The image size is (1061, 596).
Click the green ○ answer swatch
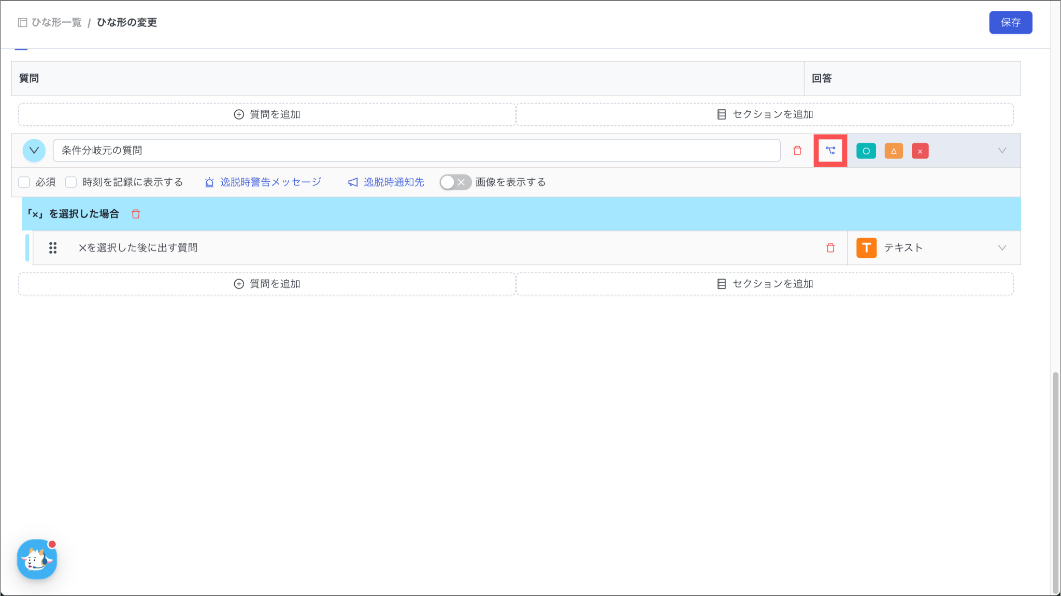[866, 151]
